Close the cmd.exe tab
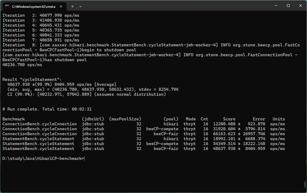Image resolution: width=307 pixels, height=193 pixels. pyautogui.click(x=61, y=6)
